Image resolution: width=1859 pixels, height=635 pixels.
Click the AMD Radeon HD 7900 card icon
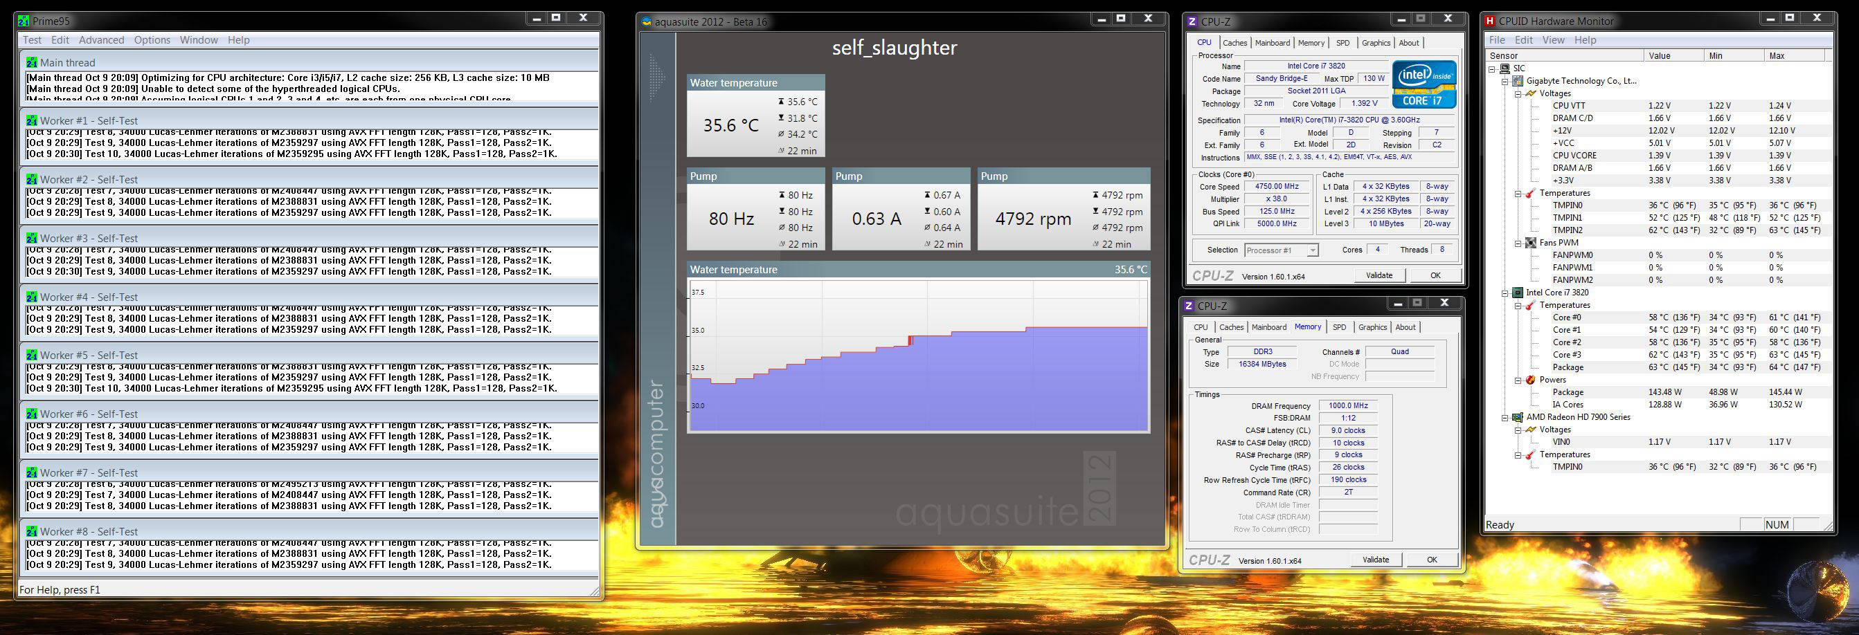1518,417
